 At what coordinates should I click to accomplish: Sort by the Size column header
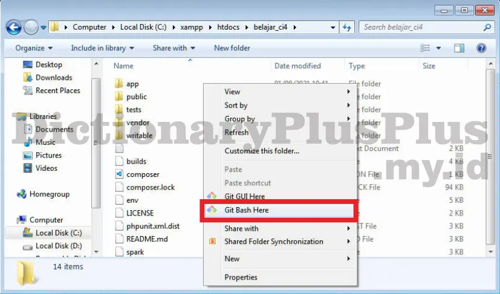click(429, 66)
